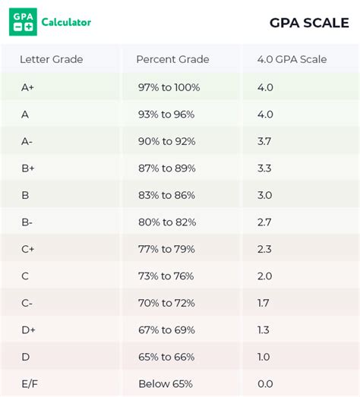The width and height of the screenshot is (360, 397).
Task: Click the 73% to 76% percent cell
Action: (x=166, y=276)
